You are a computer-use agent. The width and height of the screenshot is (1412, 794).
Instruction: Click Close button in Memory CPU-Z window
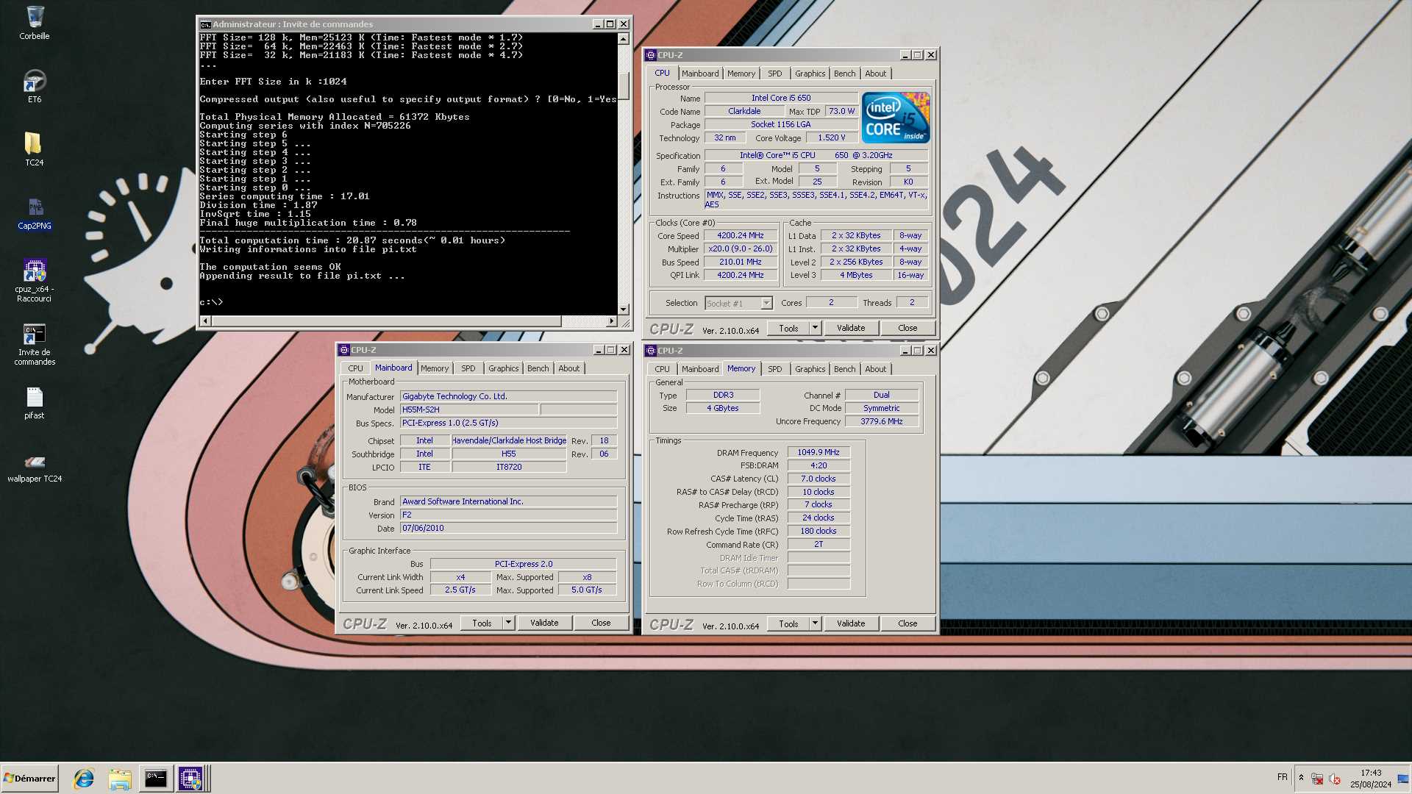(x=908, y=623)
